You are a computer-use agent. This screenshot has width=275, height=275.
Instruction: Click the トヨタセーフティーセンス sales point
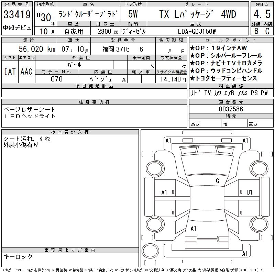(225, 78)
